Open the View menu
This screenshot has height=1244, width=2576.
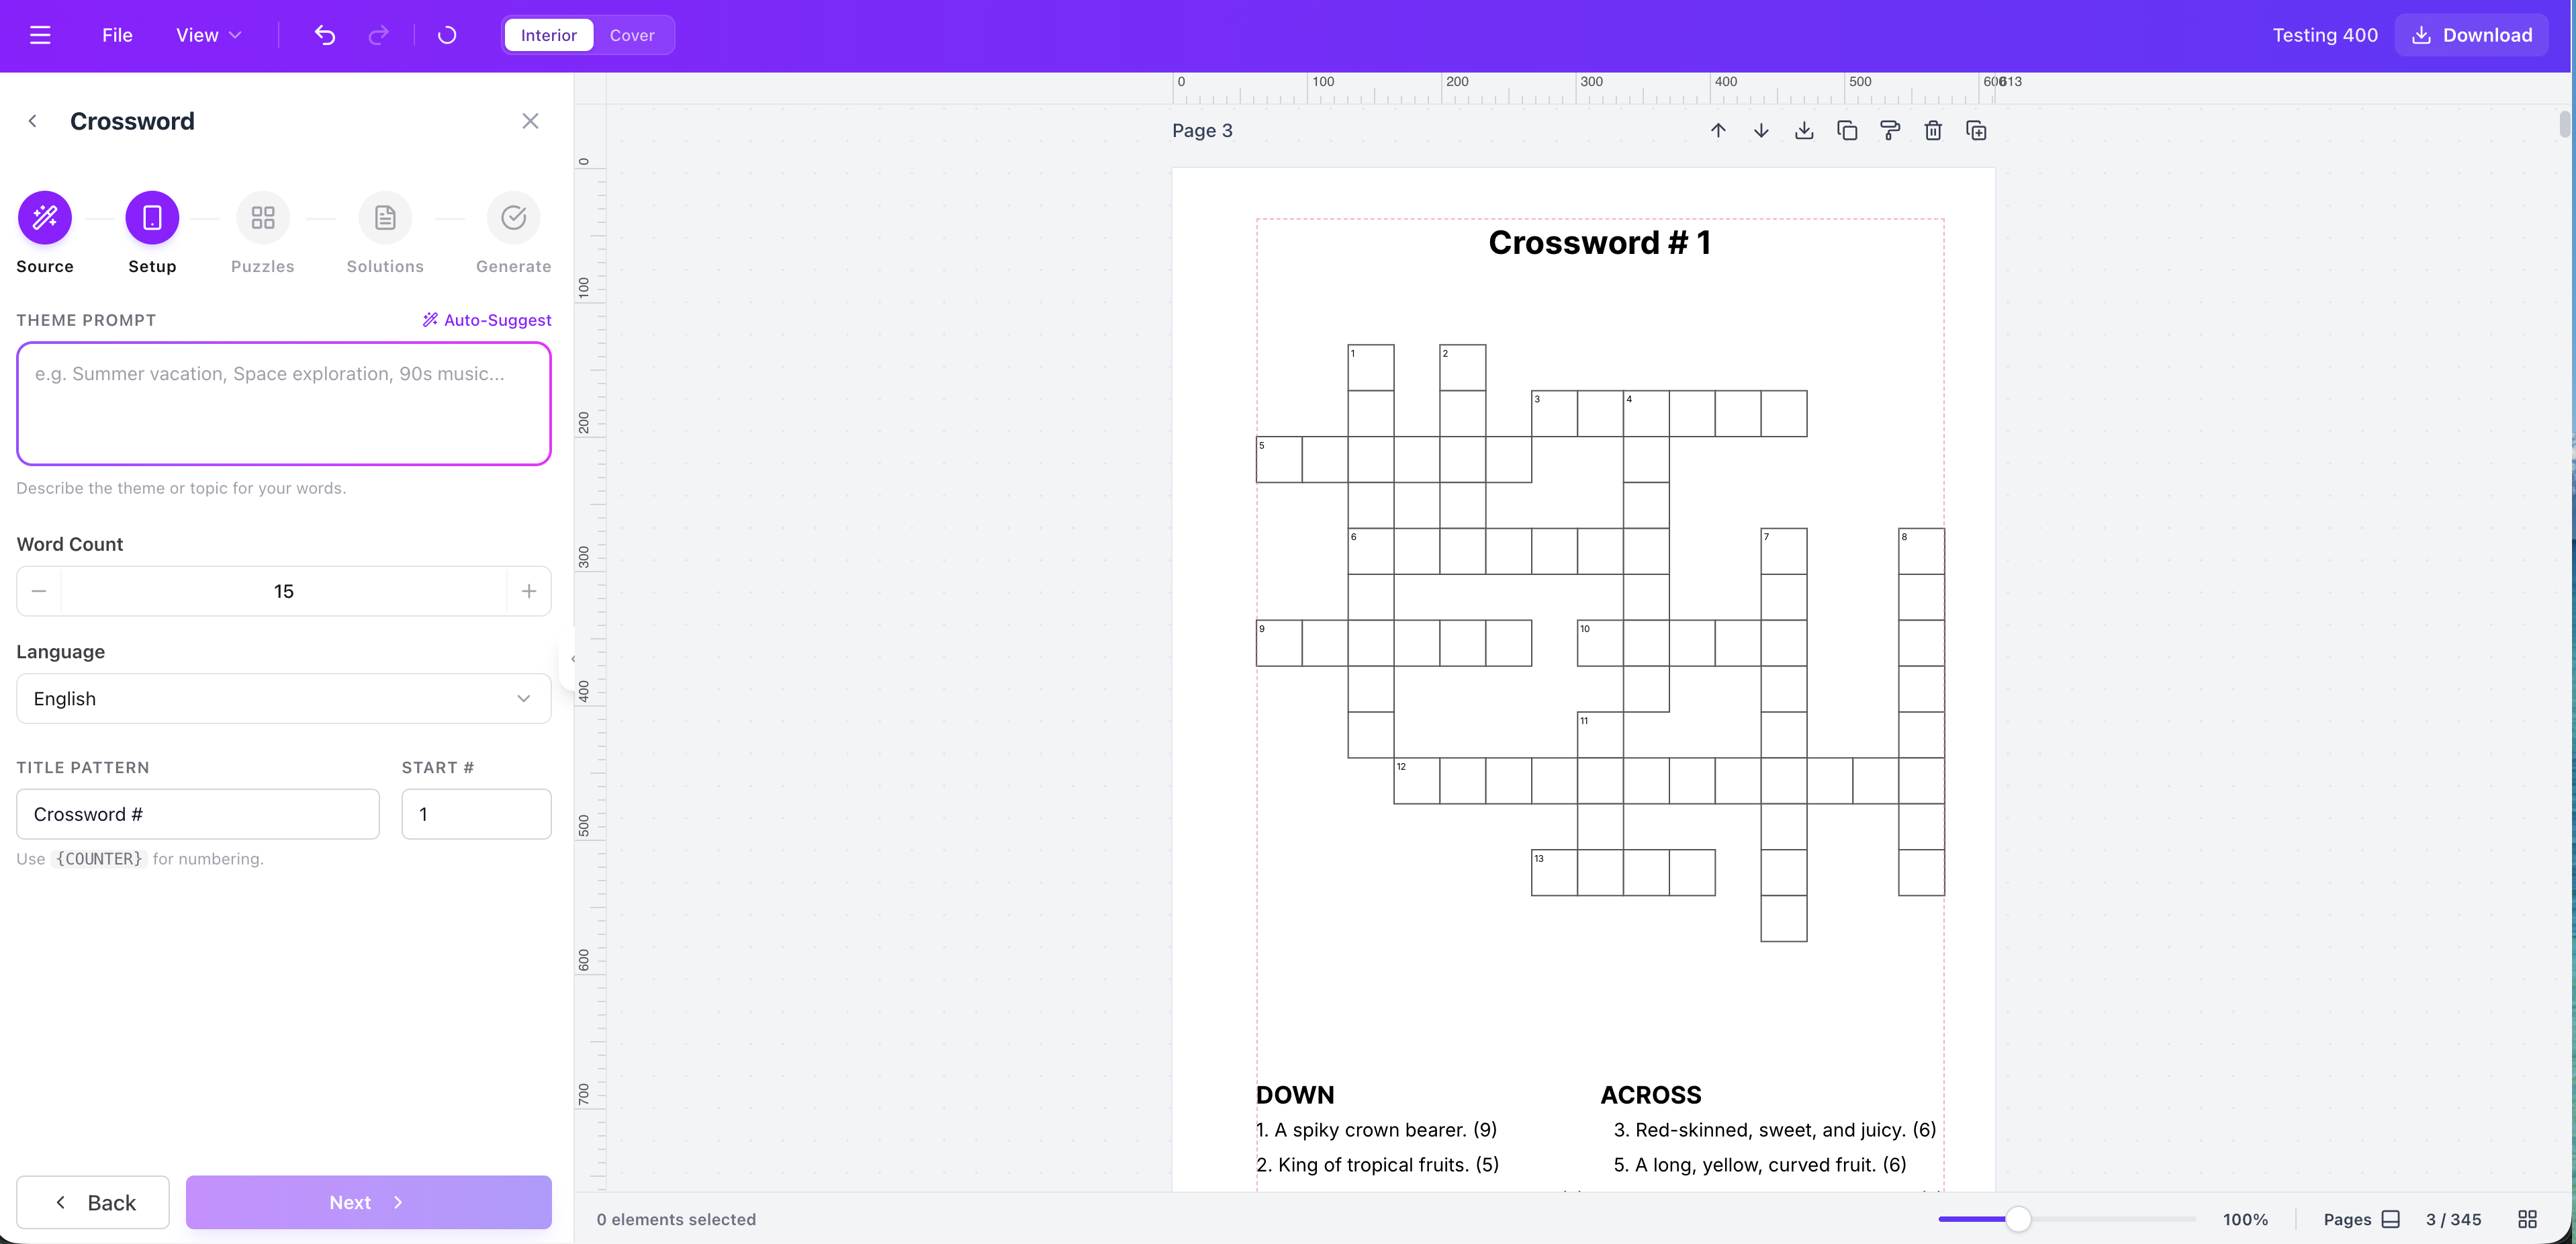tap(207, 34)
